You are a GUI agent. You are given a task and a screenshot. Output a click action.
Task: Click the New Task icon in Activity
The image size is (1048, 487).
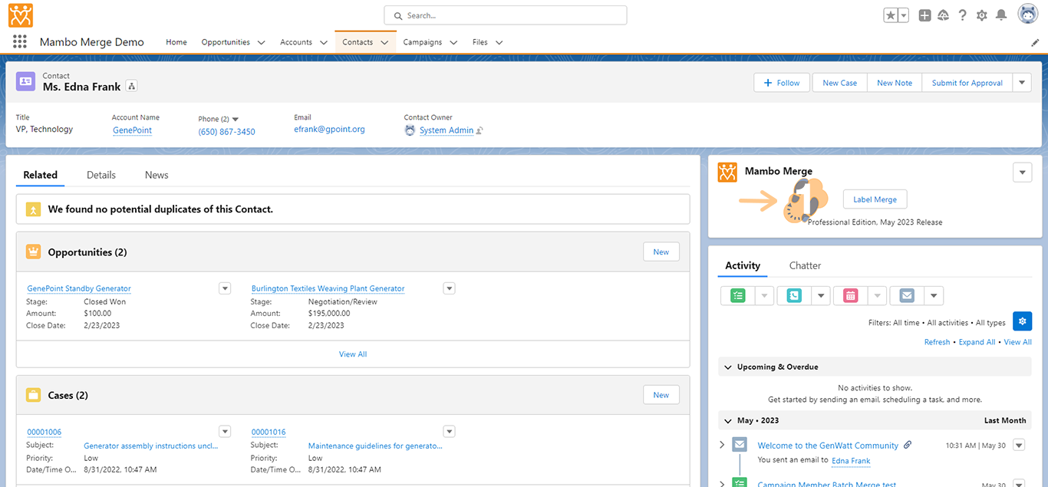(737, 296)
